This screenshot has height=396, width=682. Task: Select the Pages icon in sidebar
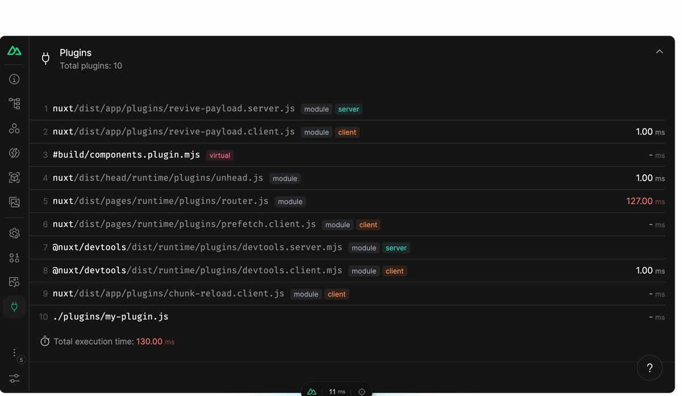coord(14,103)
